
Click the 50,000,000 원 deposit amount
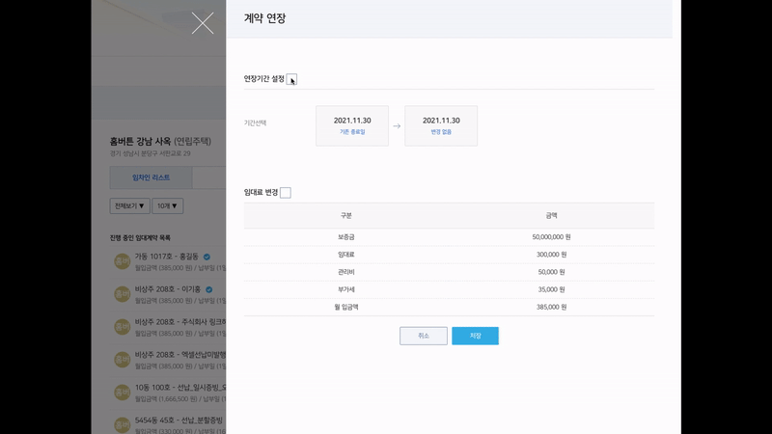(551, 237)
